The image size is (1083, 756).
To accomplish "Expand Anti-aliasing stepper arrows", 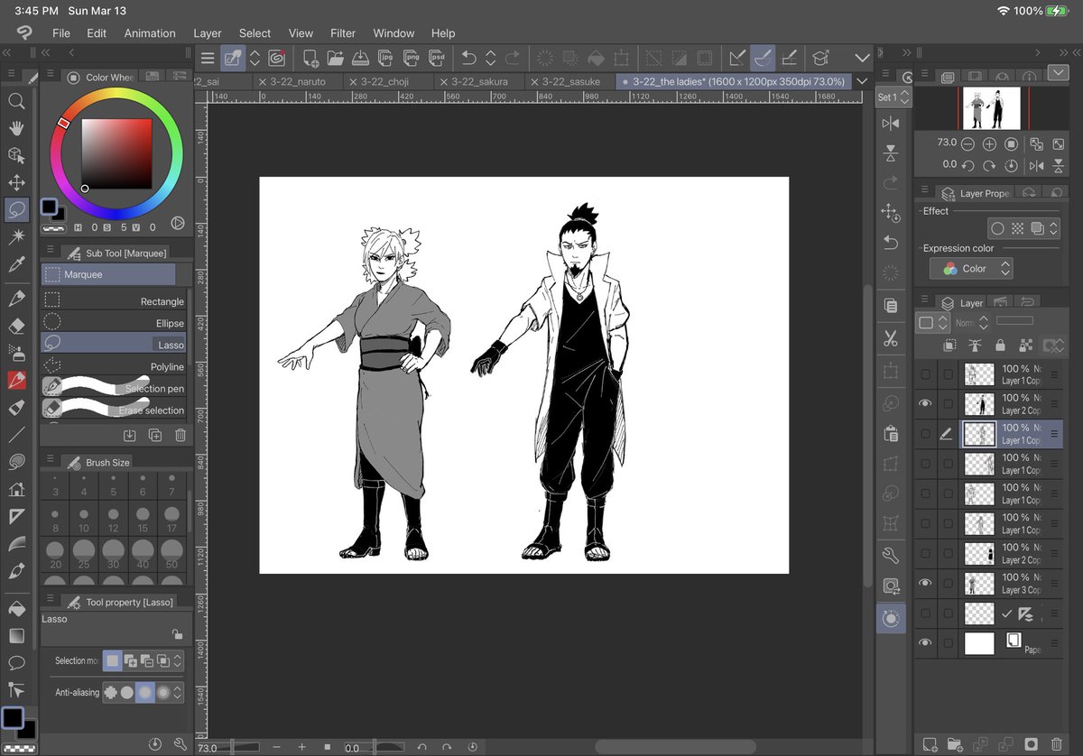I will click(178, 693).
